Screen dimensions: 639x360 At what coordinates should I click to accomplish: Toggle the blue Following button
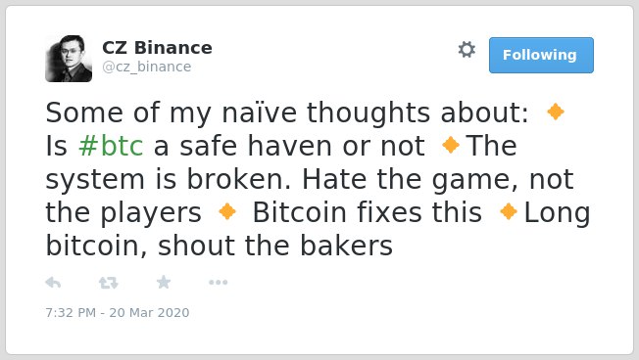541,56
